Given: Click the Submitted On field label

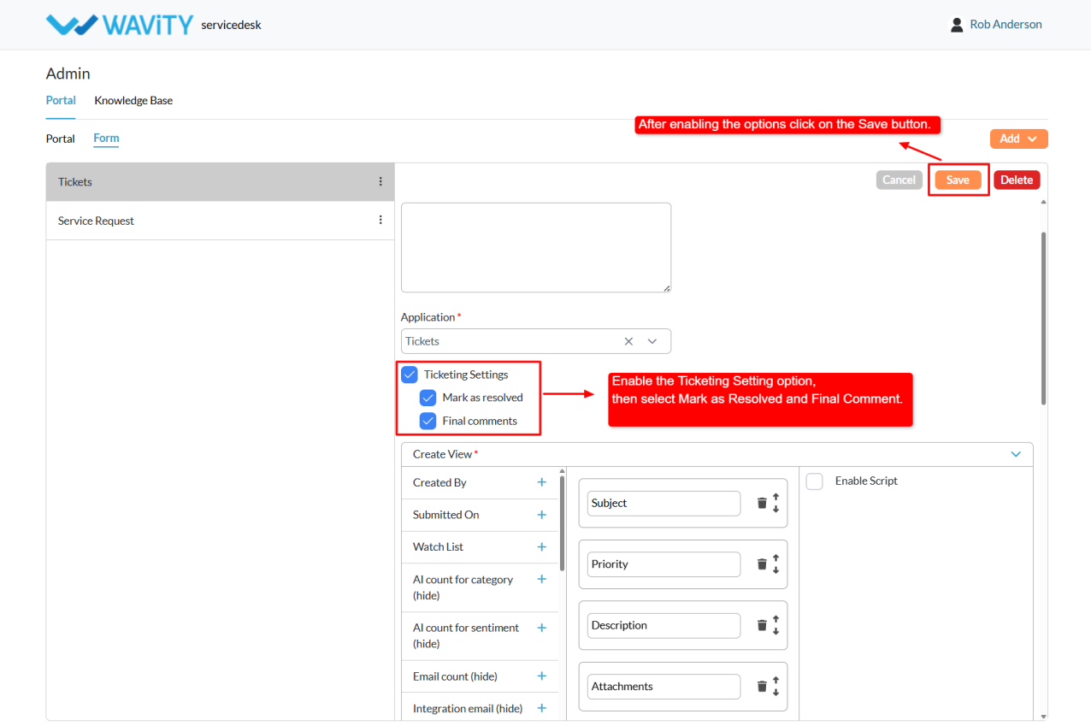Looking at the screenshot, I should click(x=445, y=515).
